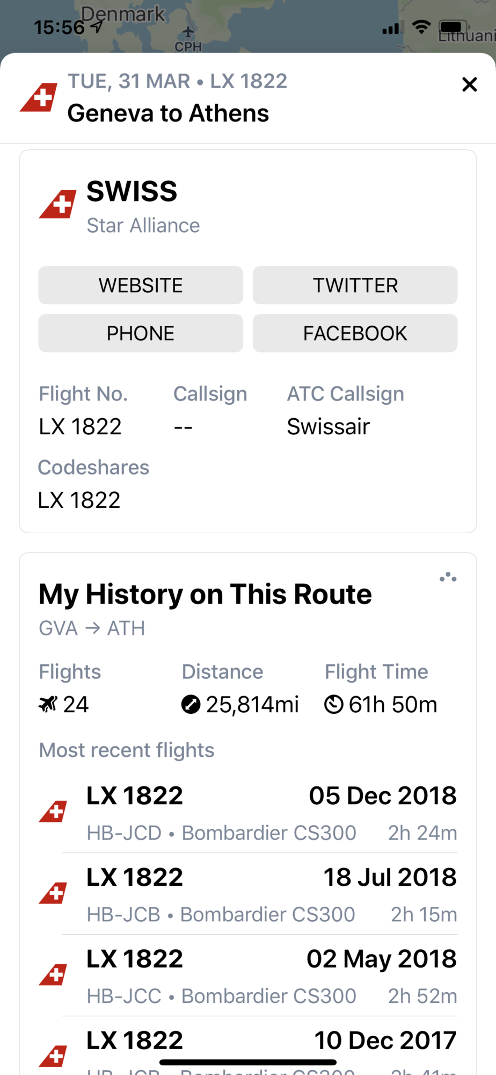The width and height of the screenshot is (496, 1075).
Task: Tap the SWISS airline card logo
Action: tap(57, 204)
